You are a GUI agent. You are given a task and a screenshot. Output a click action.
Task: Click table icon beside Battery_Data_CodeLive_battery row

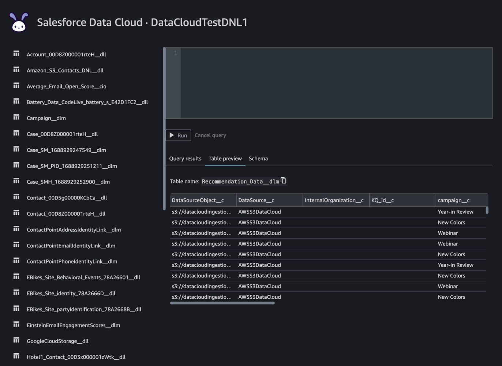[x=16, y=101]
